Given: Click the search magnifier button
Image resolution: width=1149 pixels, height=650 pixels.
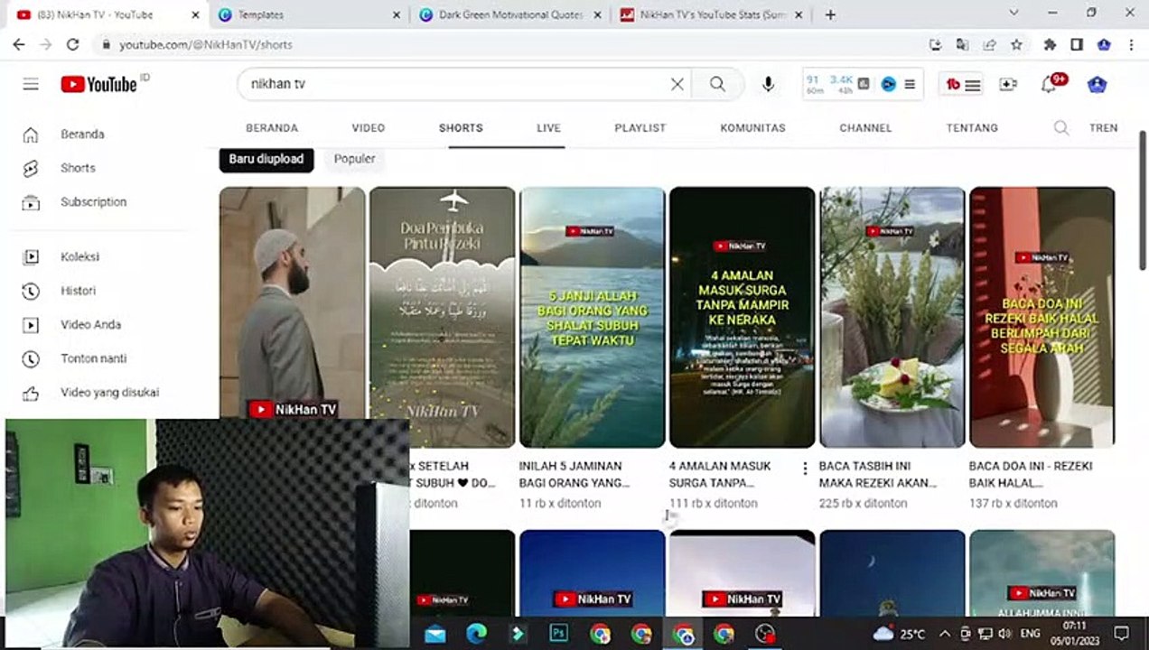Looking at the screenshot, I should click(717, 84).
